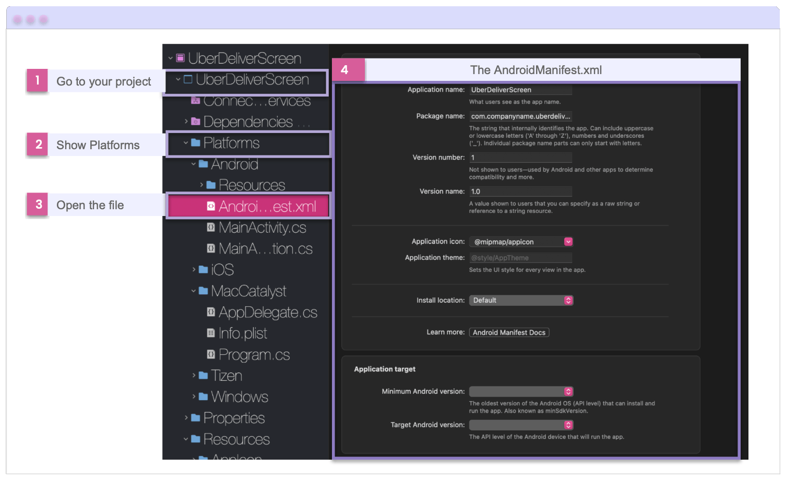Collapse the UberDeliverScreen project node
This screenshot has width=785, height=480.
(x=178, y=79)
